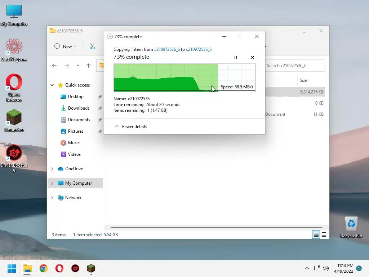Click the folder icon in the address bar
The image size is (369, 277).
101,65
